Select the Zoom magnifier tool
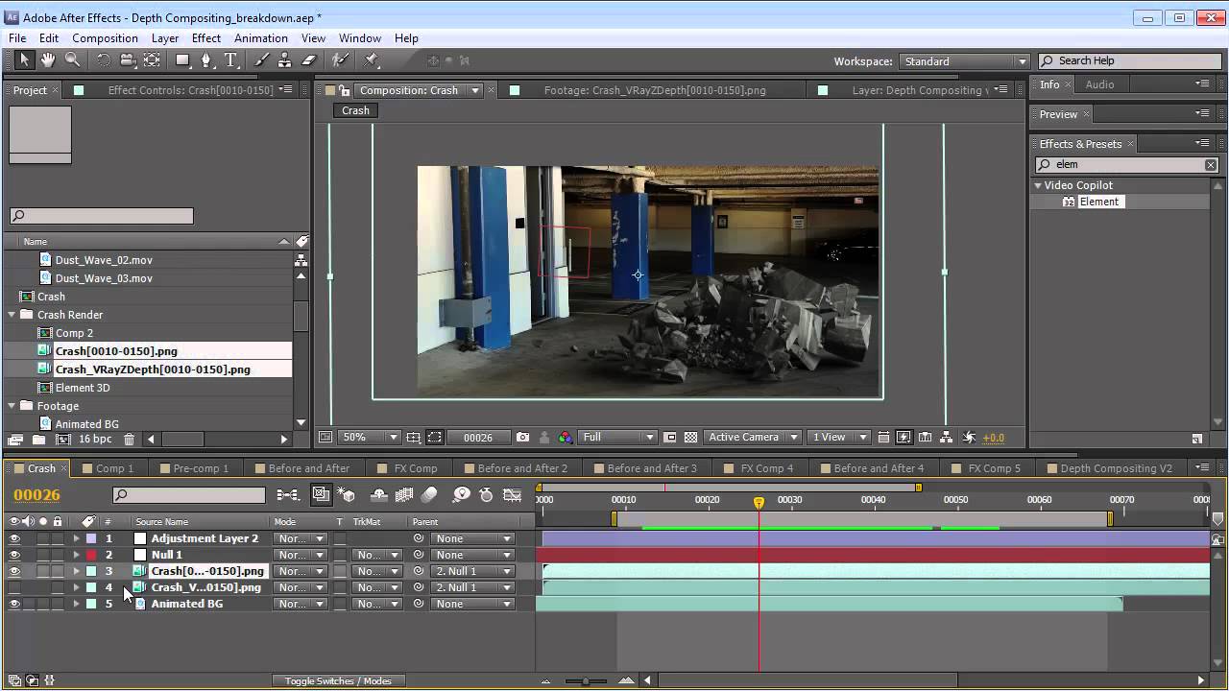 coord(72,60)
